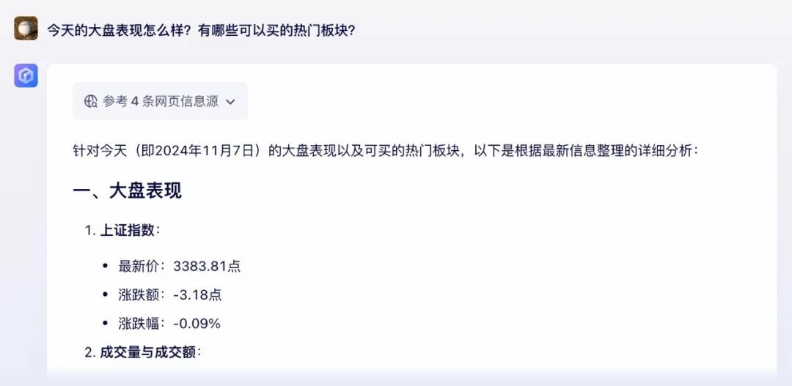Click the 涨跌幅 -0.09% bullet
Screen dimensions: 792x386
pyautogui.click(x=169, y=324)
